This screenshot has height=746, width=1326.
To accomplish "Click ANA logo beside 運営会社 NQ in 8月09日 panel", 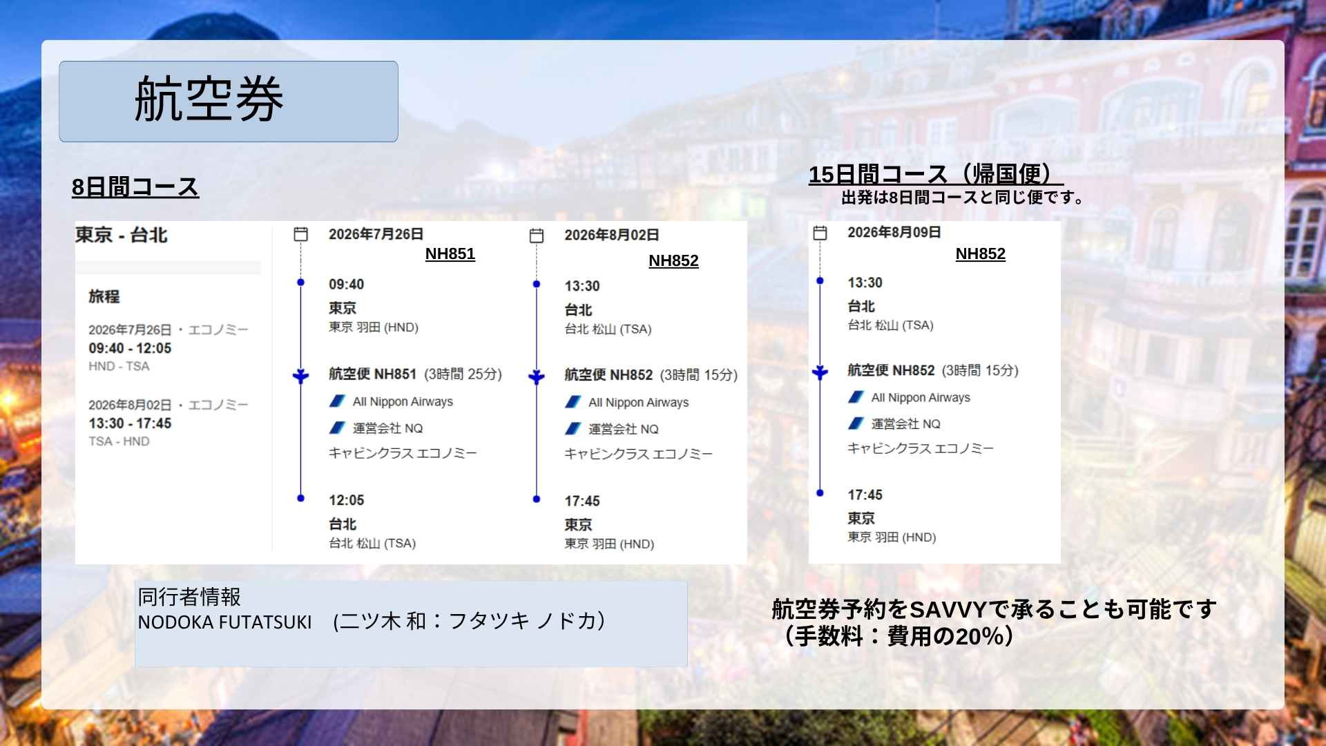I will coord(856,423).
